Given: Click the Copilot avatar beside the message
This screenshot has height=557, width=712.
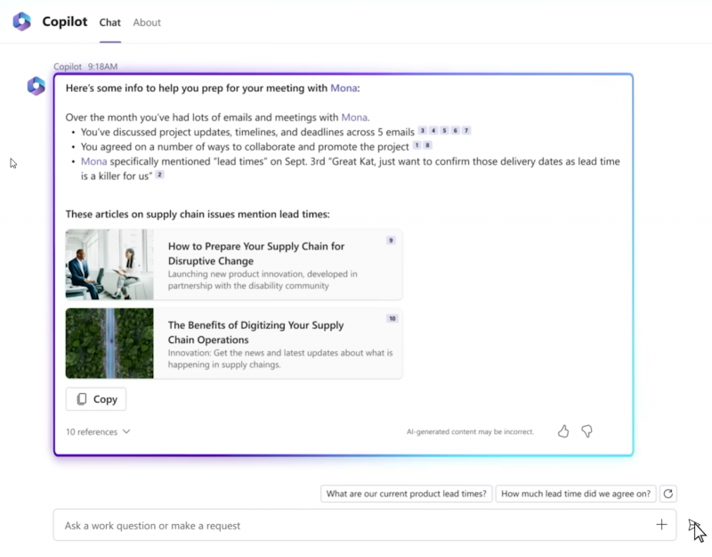Looking at the screenshot, I should pyautogui.click(x=36, y=86).
